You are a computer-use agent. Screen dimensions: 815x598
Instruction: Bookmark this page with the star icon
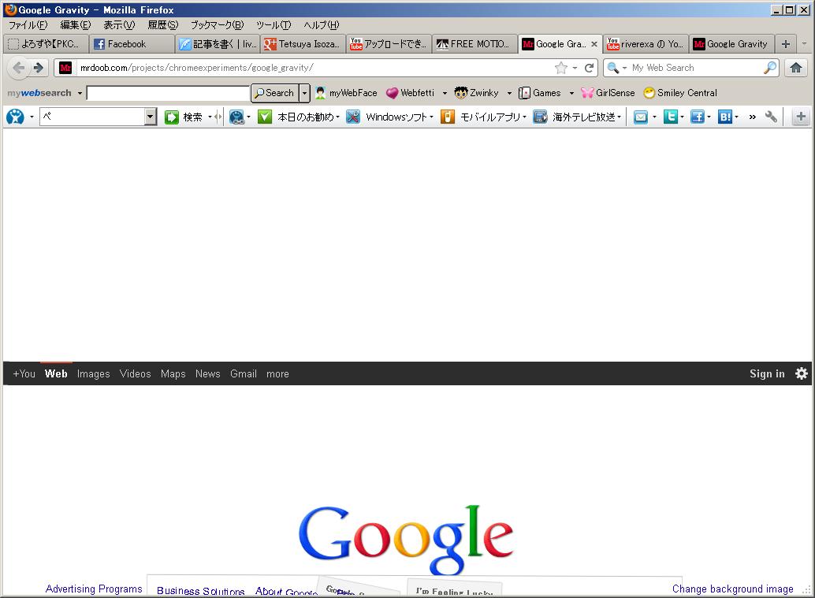561,68
